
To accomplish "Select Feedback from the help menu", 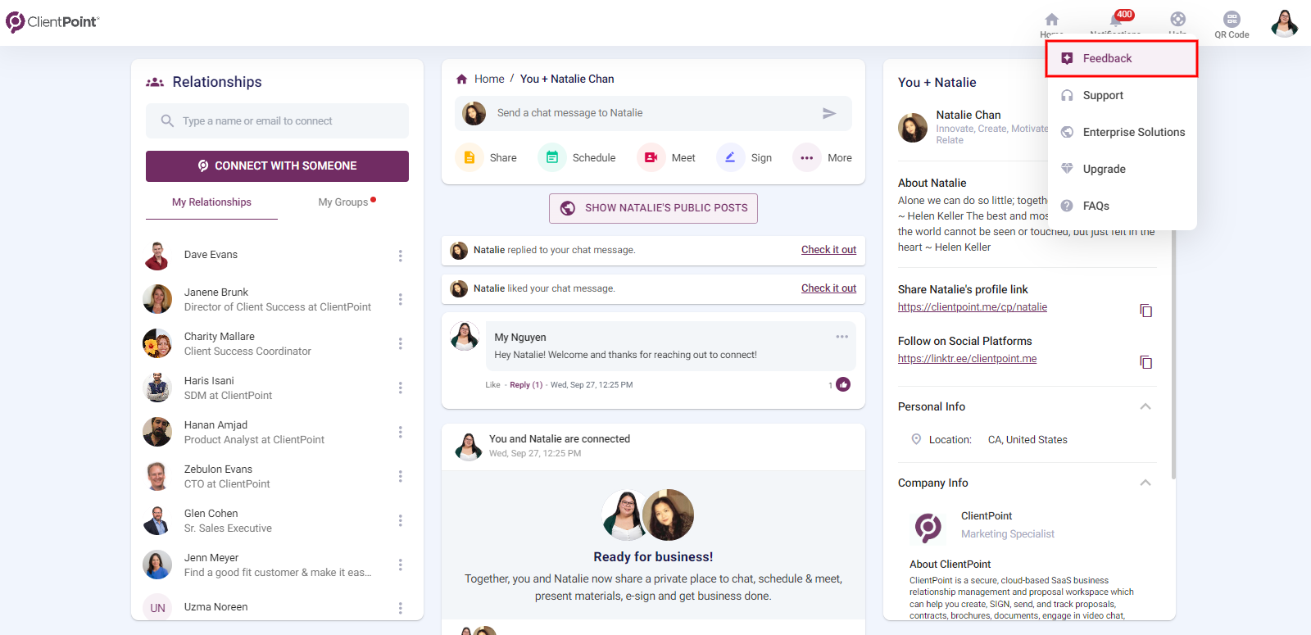I will (x=1122, y=58).
